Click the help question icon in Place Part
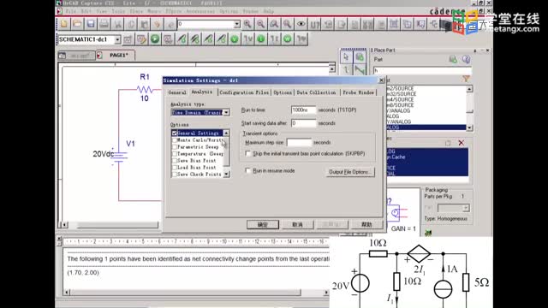The image size is (548, 308). [x=466, y=59]
